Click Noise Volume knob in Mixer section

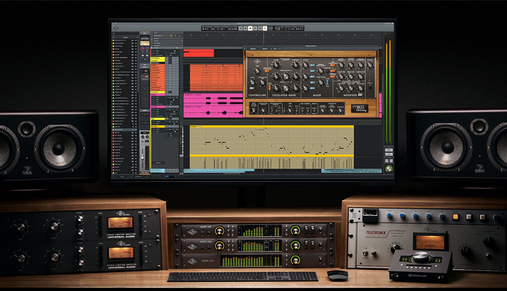coord(320,83)
